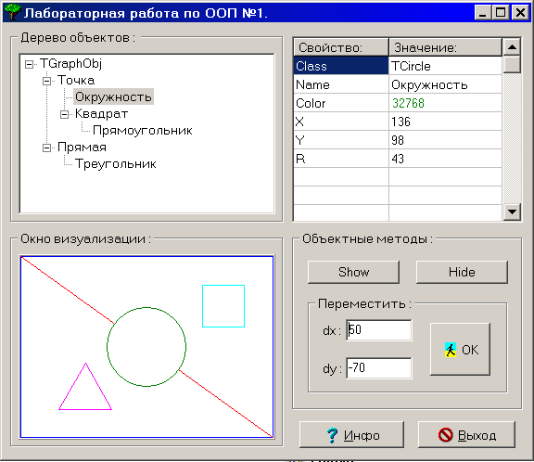This screenshot has width=534, height=462.
Task: Click the Y value 98 cell
Action: [445, 140]
